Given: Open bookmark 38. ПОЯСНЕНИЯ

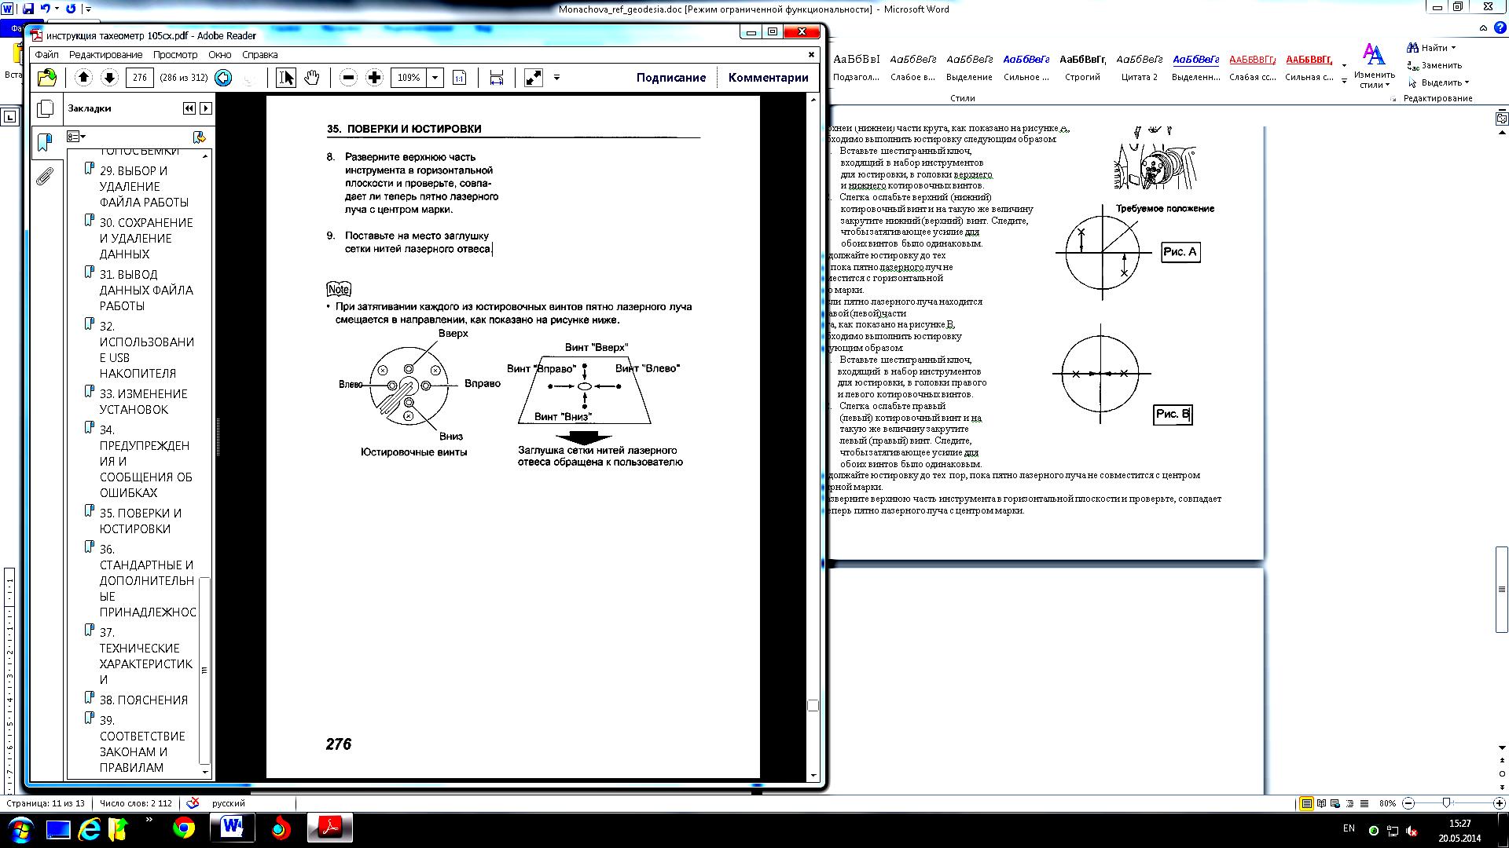Looking at the screenshot, I should click(x=144, y=700).
